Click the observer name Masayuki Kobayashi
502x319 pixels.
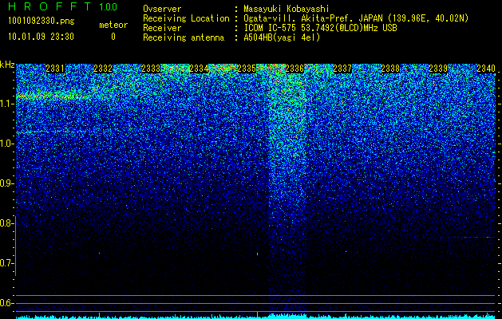point(286,9)
